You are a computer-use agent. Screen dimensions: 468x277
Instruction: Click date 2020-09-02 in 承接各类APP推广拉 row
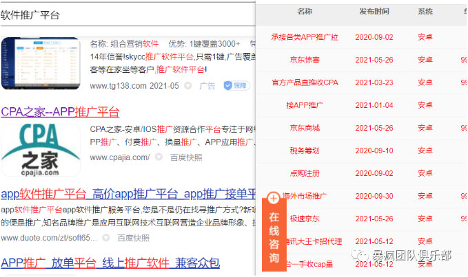pyautogui.click(x=374, y=37)
